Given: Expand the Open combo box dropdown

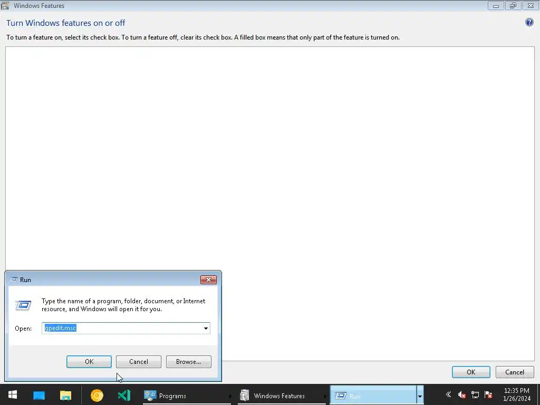Looking at the screenshot, I should [206, 328].
